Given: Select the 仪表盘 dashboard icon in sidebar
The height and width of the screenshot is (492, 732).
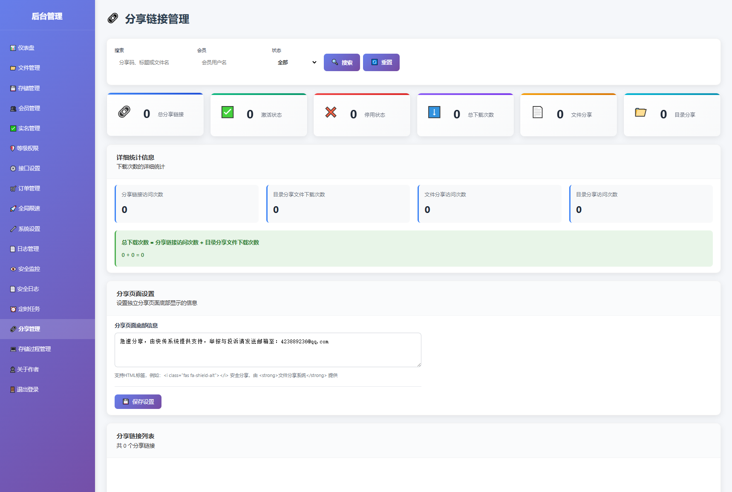Looking at the screenshot, I should click(13, 48).
